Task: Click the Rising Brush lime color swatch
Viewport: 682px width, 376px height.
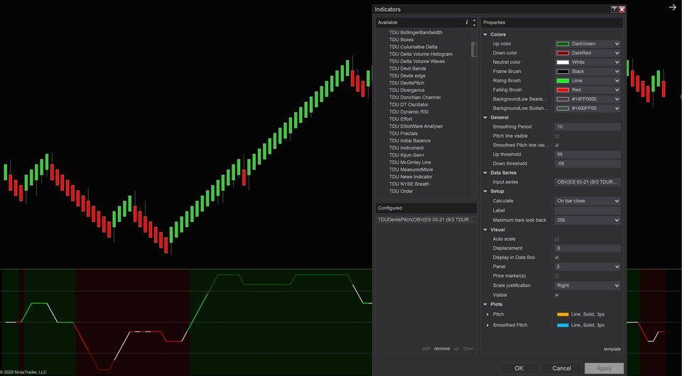Action: (563, 81)
